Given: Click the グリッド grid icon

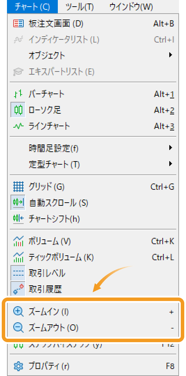Looking at the screenshot, I should point(18,187).
